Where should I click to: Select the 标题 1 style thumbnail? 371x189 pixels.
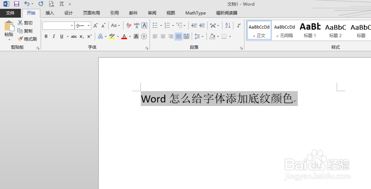click(310, 30)
